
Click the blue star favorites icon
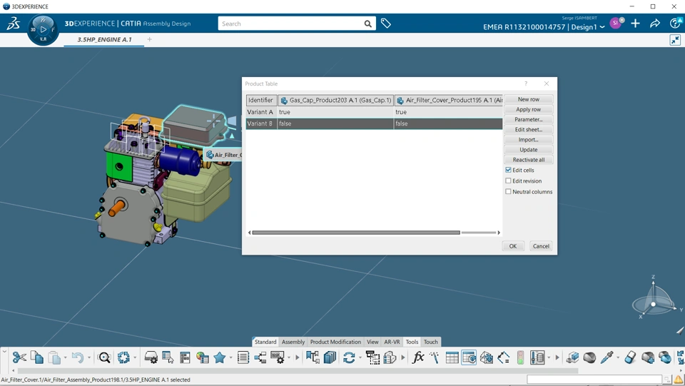[219, 357]
